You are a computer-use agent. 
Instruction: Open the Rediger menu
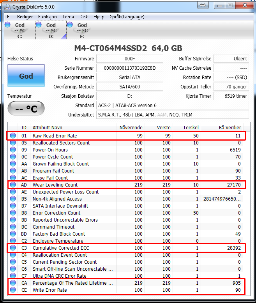[25, 17]
